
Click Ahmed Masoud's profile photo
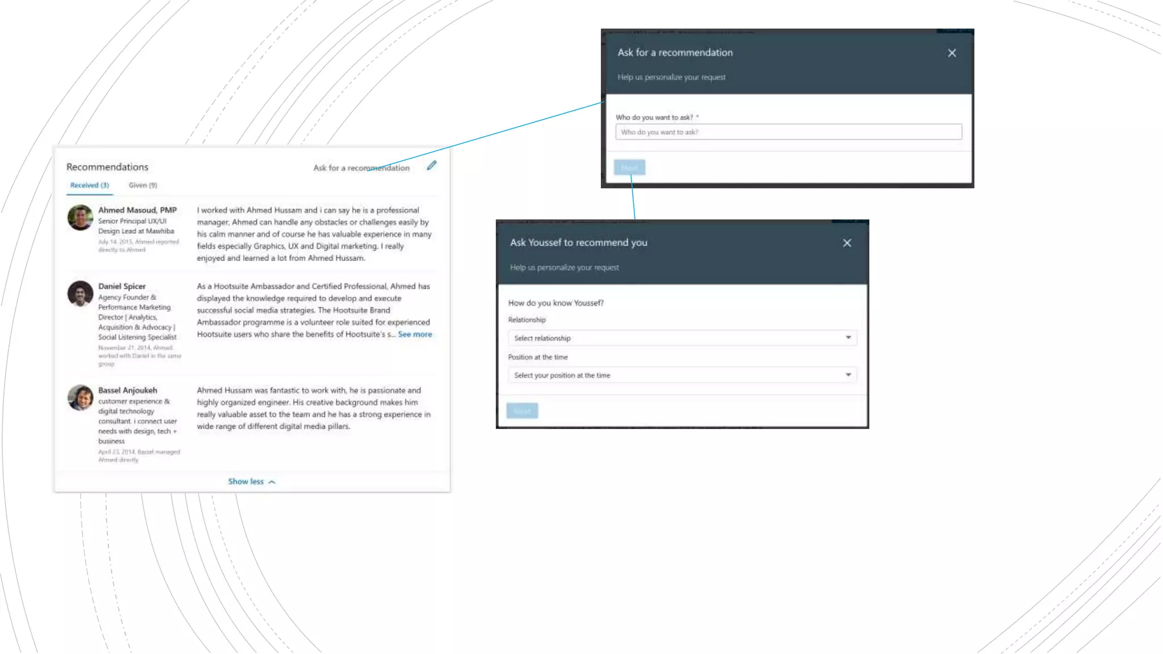80,217
